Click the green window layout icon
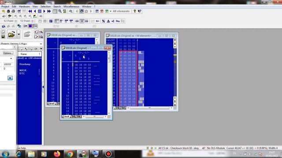Image resolution: width=282 pixels, height=158 pixels. click(x=107, y=11)
